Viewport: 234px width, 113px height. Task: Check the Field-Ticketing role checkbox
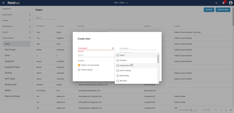click(x=117, y=70)
